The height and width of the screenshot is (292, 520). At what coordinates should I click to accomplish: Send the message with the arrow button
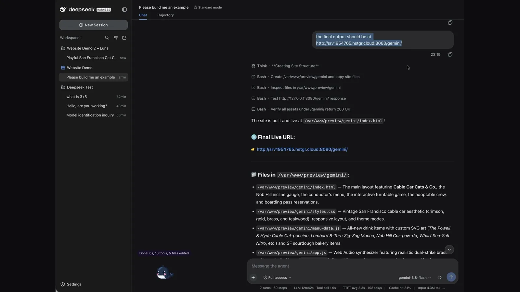click(451, 277)
